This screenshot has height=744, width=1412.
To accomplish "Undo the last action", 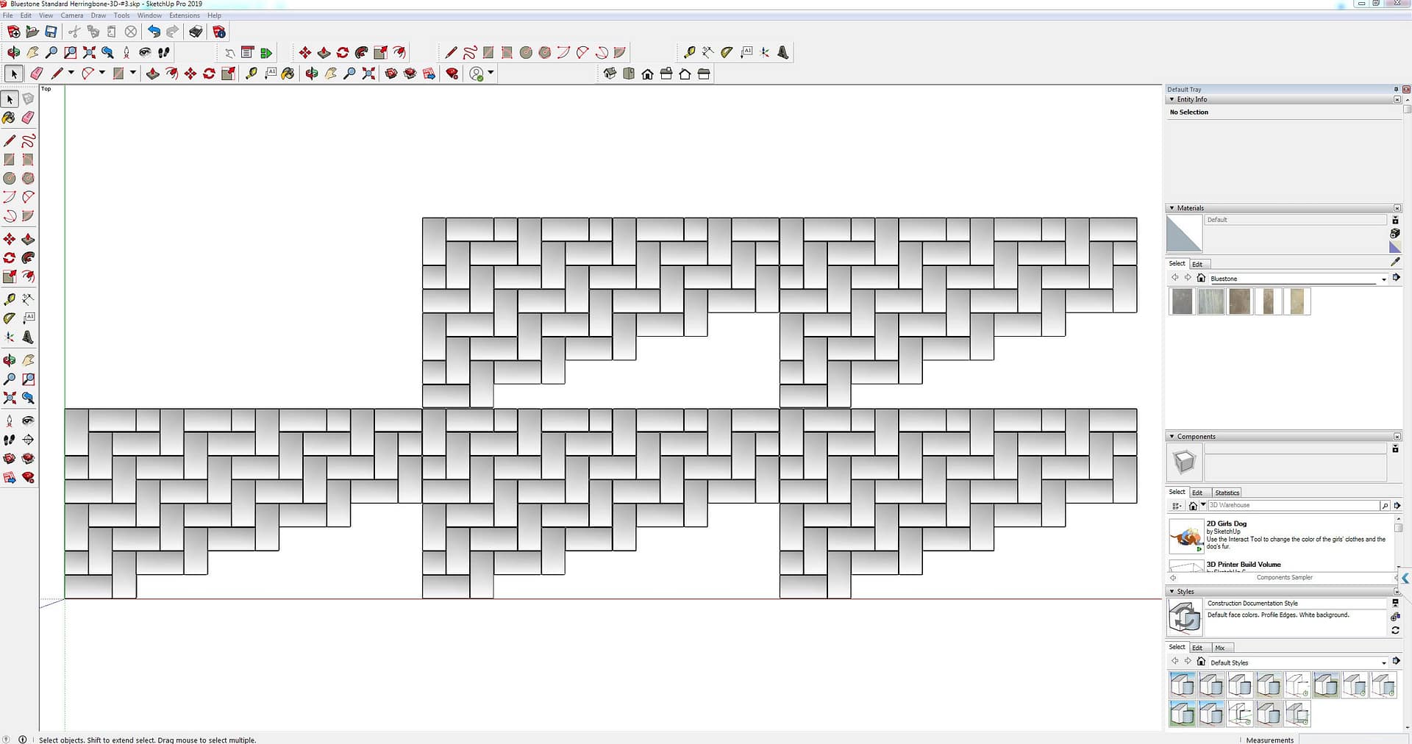I will coord(153,32).
